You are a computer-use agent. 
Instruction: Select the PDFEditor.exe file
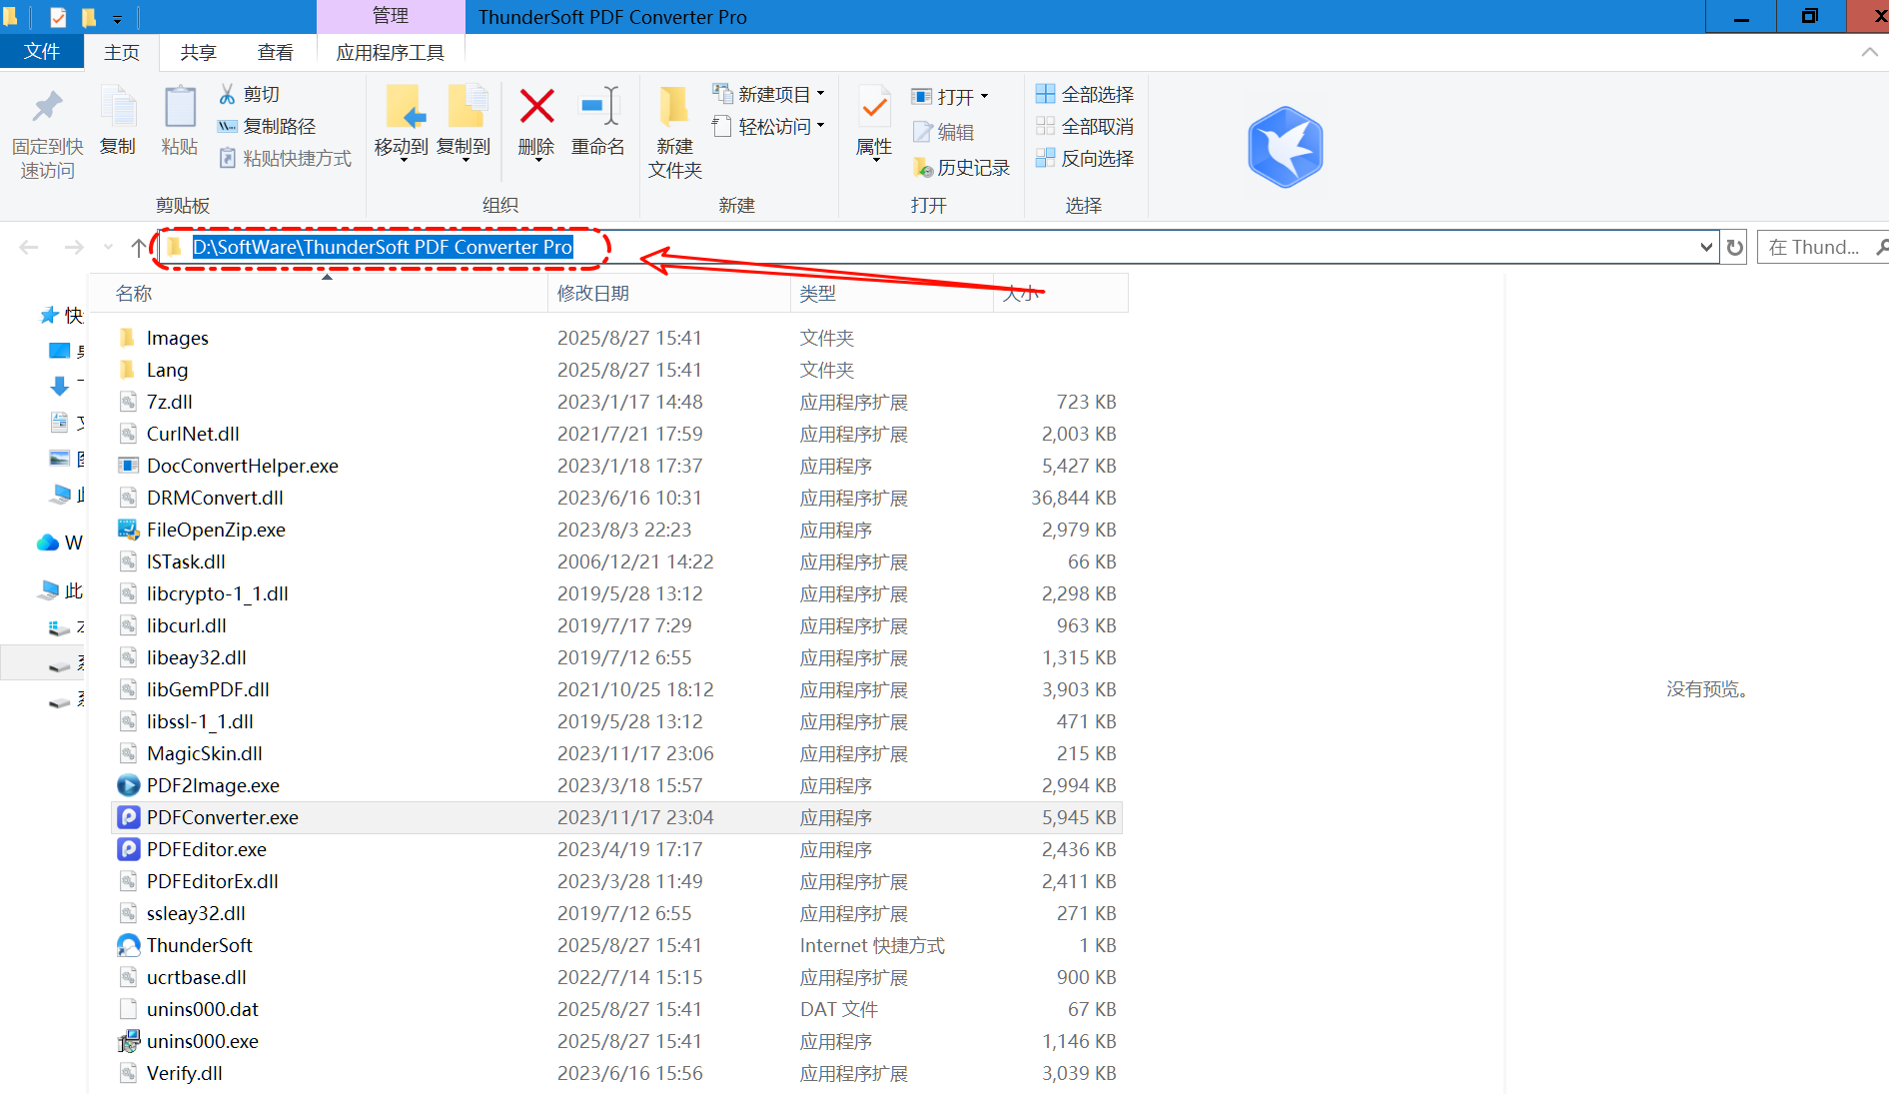[x=616, y=849]
